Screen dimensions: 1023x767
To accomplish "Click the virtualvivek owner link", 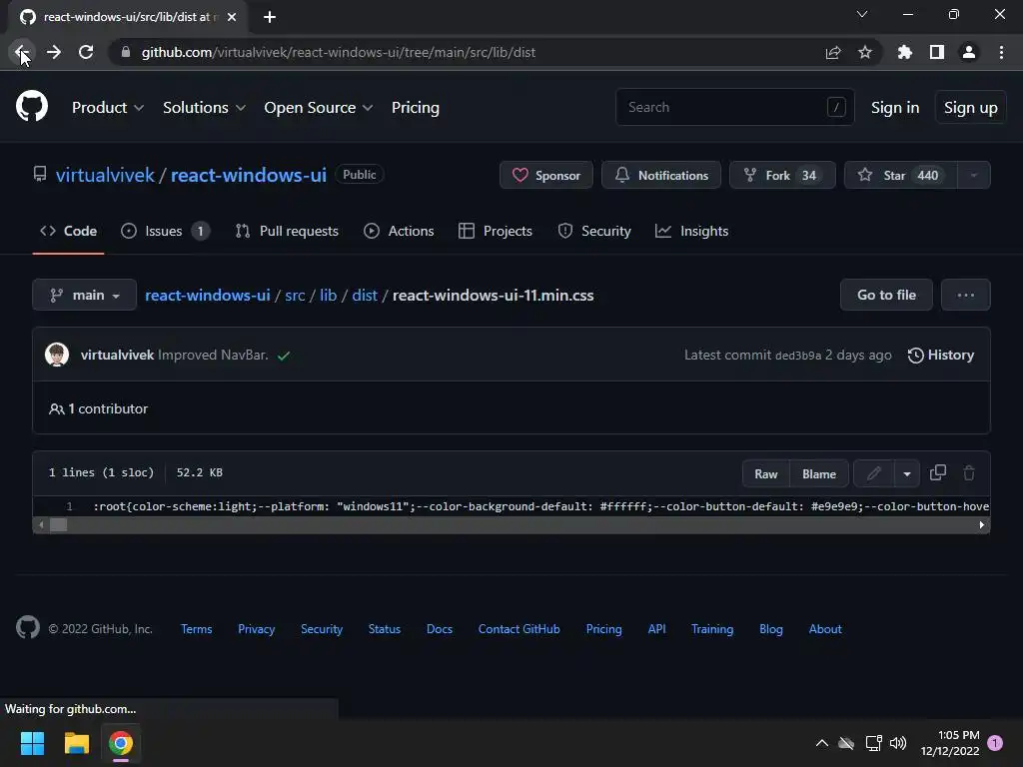I will point(105,175).
